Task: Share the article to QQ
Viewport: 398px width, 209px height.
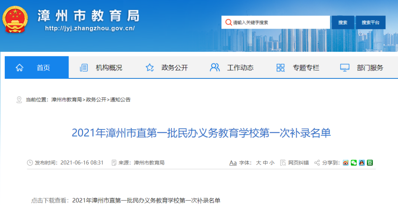Action: (x=362, y=163)
